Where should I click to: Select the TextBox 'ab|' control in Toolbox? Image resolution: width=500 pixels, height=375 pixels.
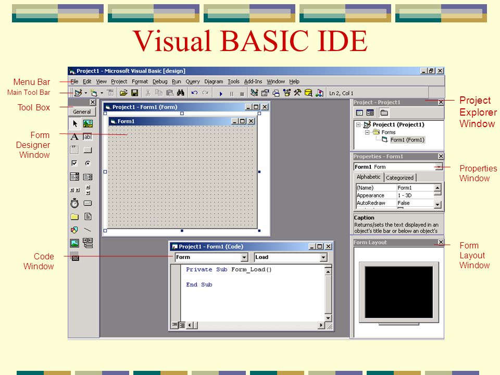pos(87,137)
